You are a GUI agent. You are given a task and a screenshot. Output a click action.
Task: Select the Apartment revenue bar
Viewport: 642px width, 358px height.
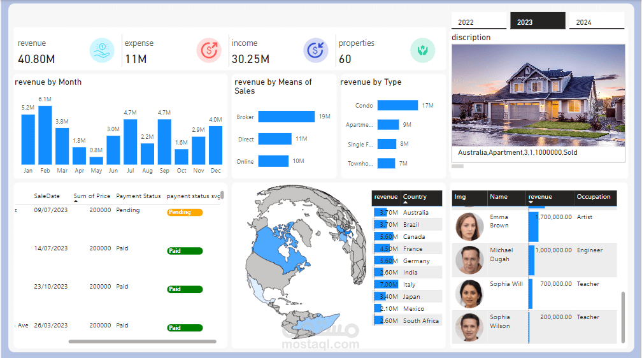tap(388, 124)
